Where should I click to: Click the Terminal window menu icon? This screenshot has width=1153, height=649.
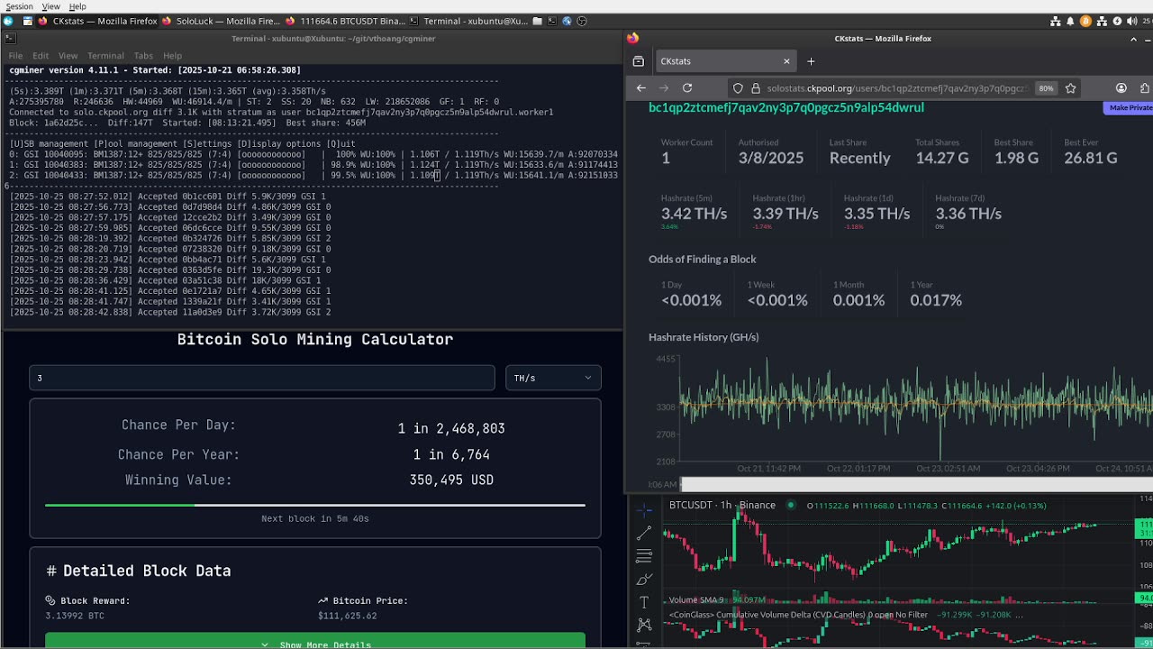coord(10,39)
